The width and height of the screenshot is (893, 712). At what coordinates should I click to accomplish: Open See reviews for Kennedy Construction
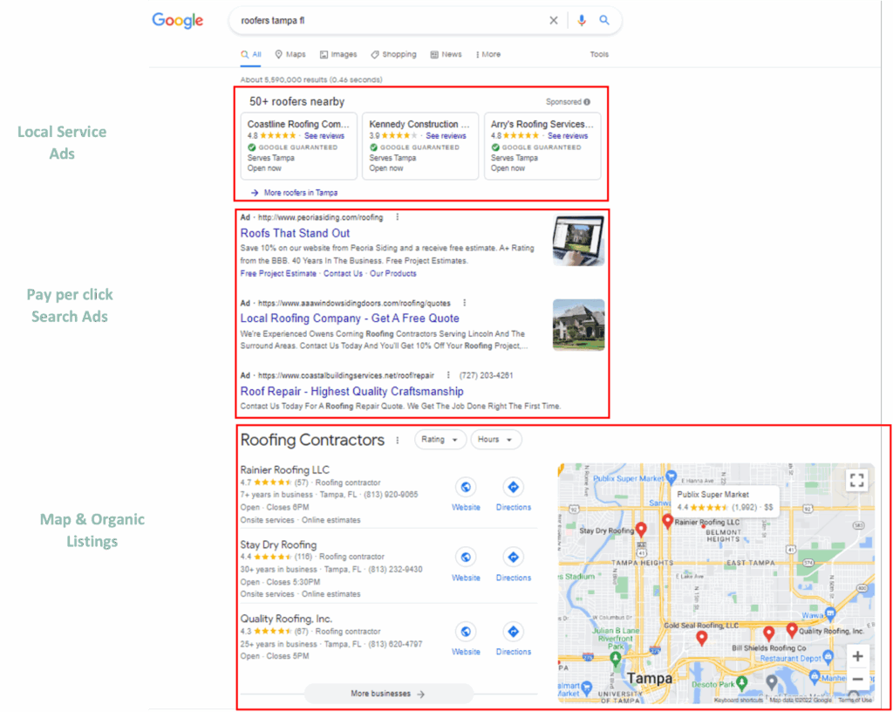tap(445, 135)
